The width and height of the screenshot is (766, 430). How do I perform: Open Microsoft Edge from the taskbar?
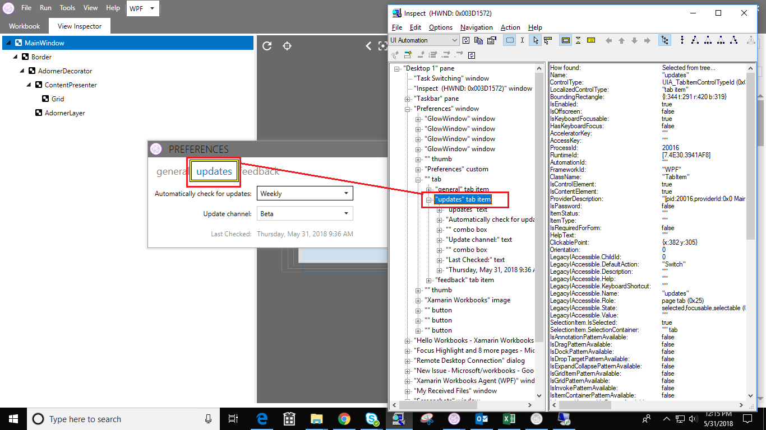[x=261, y=418]
